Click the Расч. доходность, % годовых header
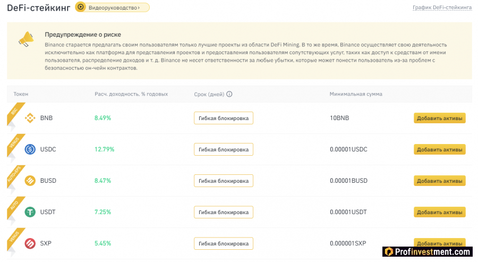The image size is (478, 262). [131, 94]
